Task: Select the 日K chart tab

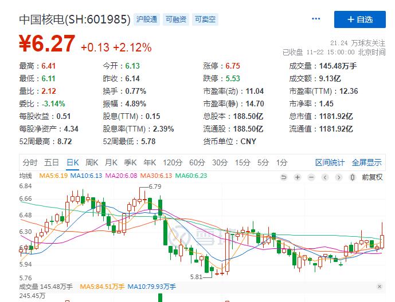Action: point(73,162)
